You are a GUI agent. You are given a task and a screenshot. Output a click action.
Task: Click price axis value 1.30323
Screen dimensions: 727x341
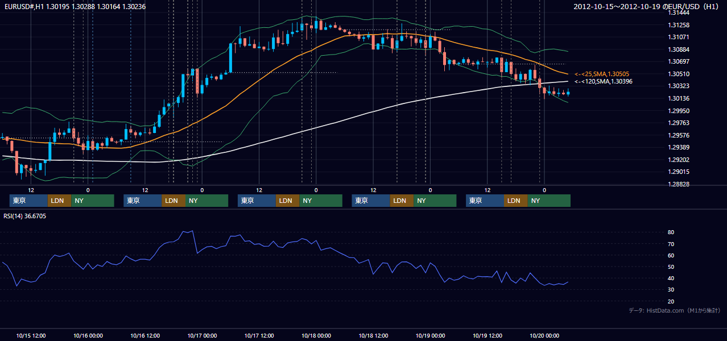[678, 86]
